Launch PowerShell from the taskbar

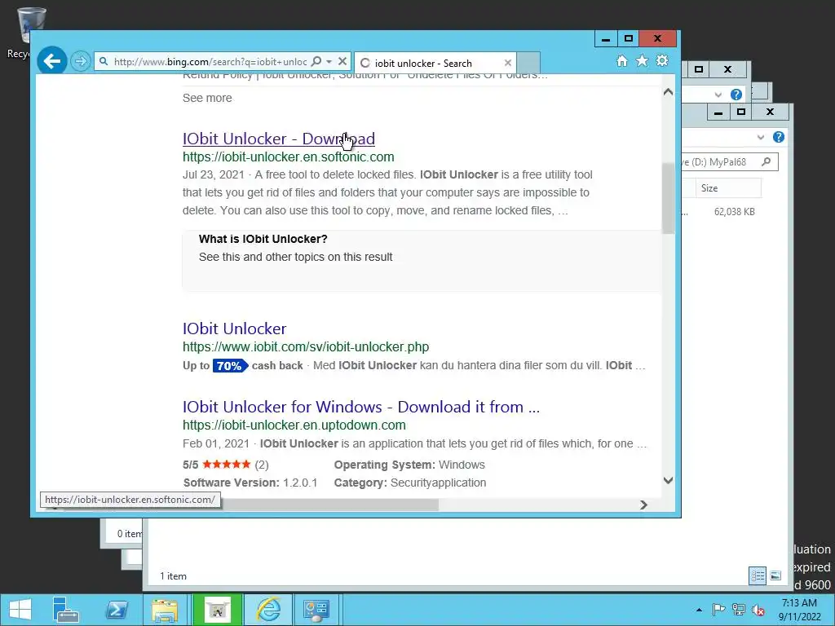[116, 610]
